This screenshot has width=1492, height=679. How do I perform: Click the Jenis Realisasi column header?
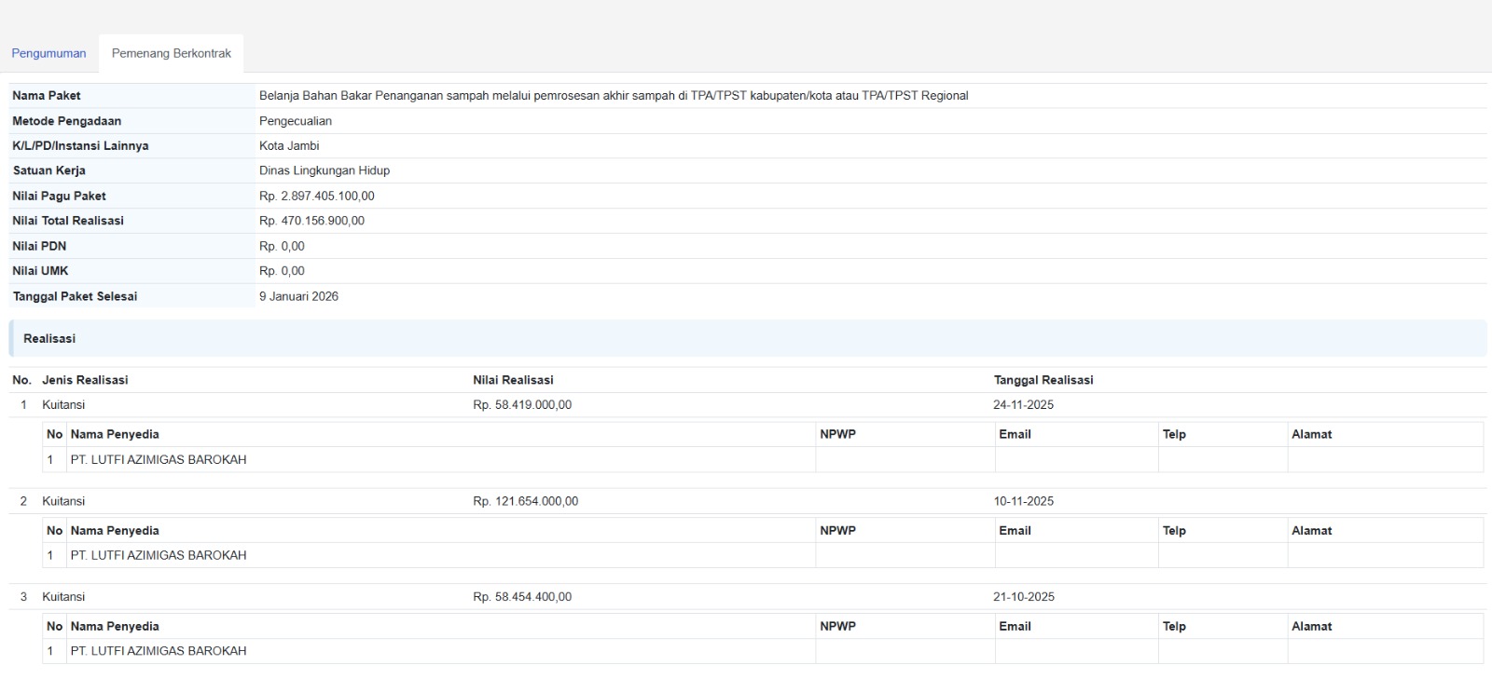tap(85, 381)
